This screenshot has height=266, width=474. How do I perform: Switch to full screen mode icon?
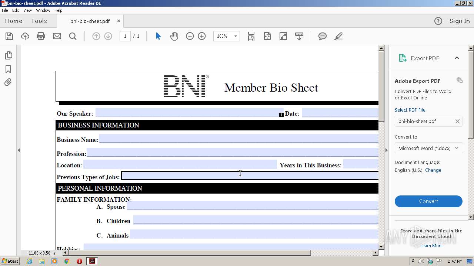(x=283, y=36)
